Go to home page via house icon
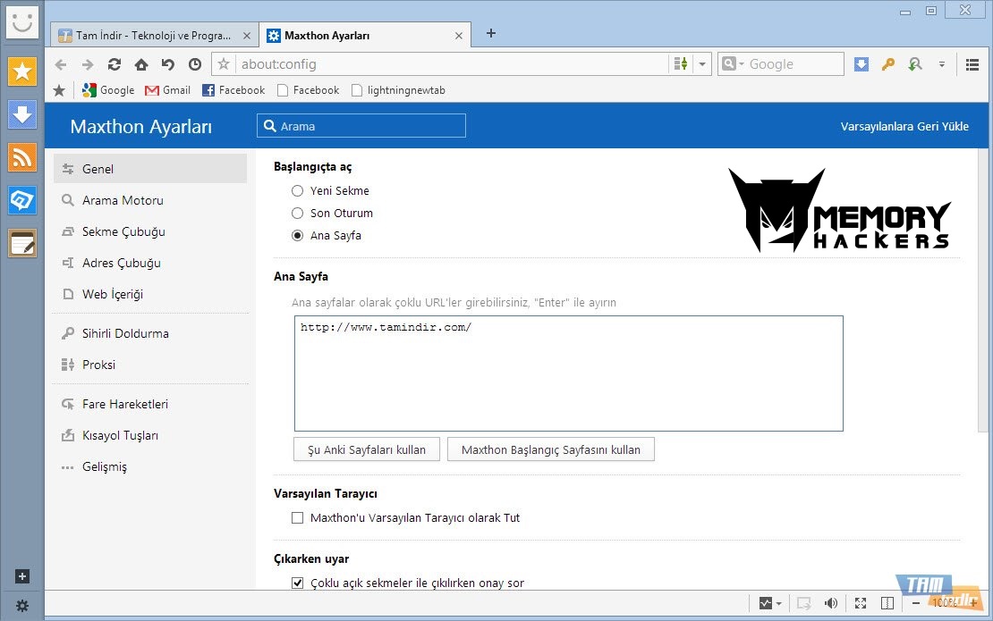Image resolution: width=993 pixels, height=621 pixels. coord(141,64)
